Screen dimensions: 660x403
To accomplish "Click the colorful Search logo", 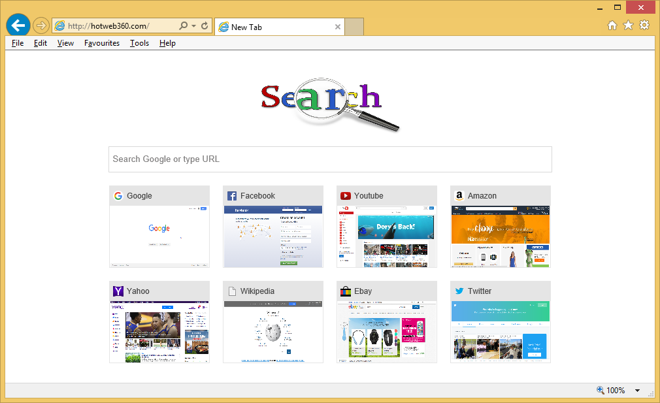I will (x=329, y=104).
